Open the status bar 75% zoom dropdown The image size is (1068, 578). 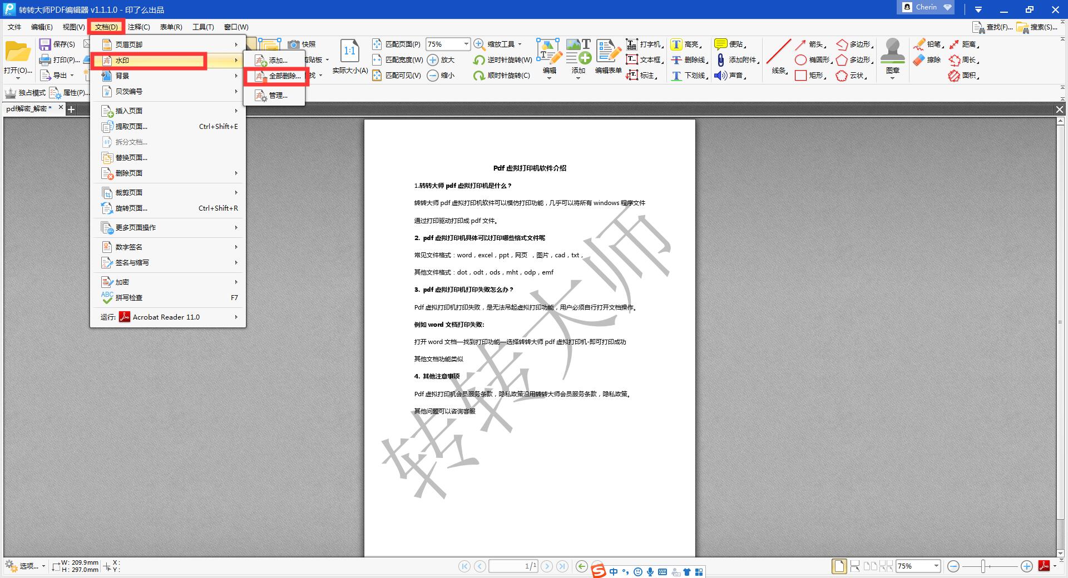936,566
